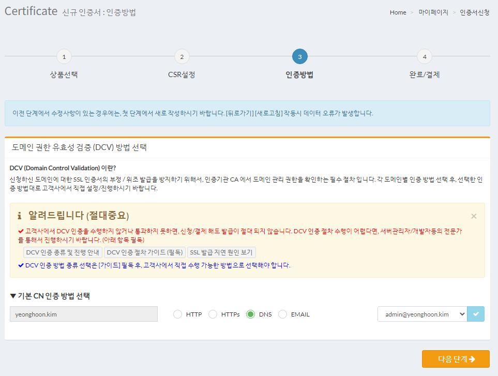Screen dimensions: 498x376
Task: Choose the DNS validation radio option
Action: point(251,314)
